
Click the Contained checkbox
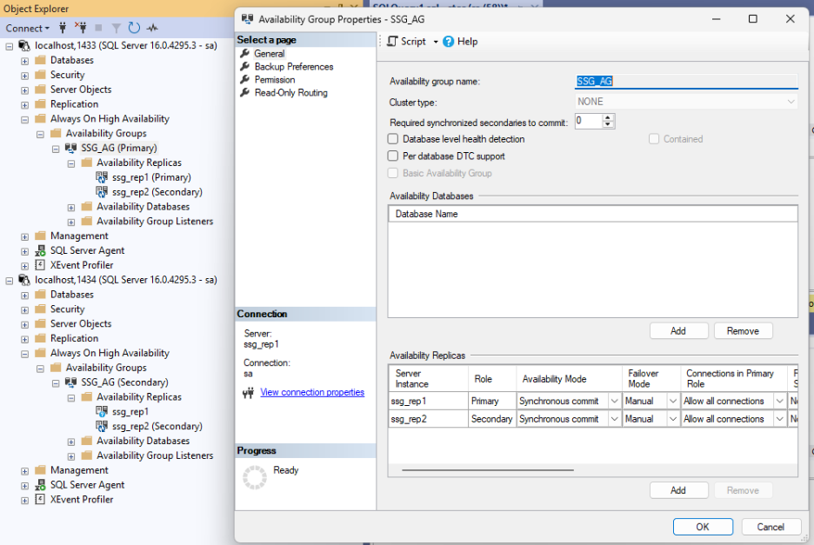coord(654,139)
